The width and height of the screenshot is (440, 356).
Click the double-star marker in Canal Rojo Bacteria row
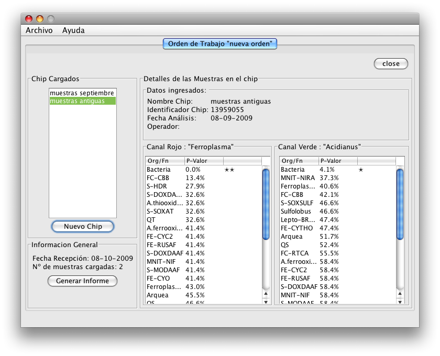click(x=229, y=170)
